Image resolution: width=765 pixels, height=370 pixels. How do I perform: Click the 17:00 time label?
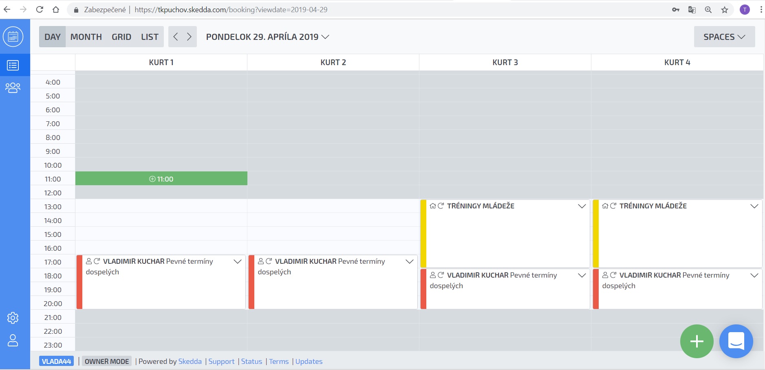coord(53,262)
